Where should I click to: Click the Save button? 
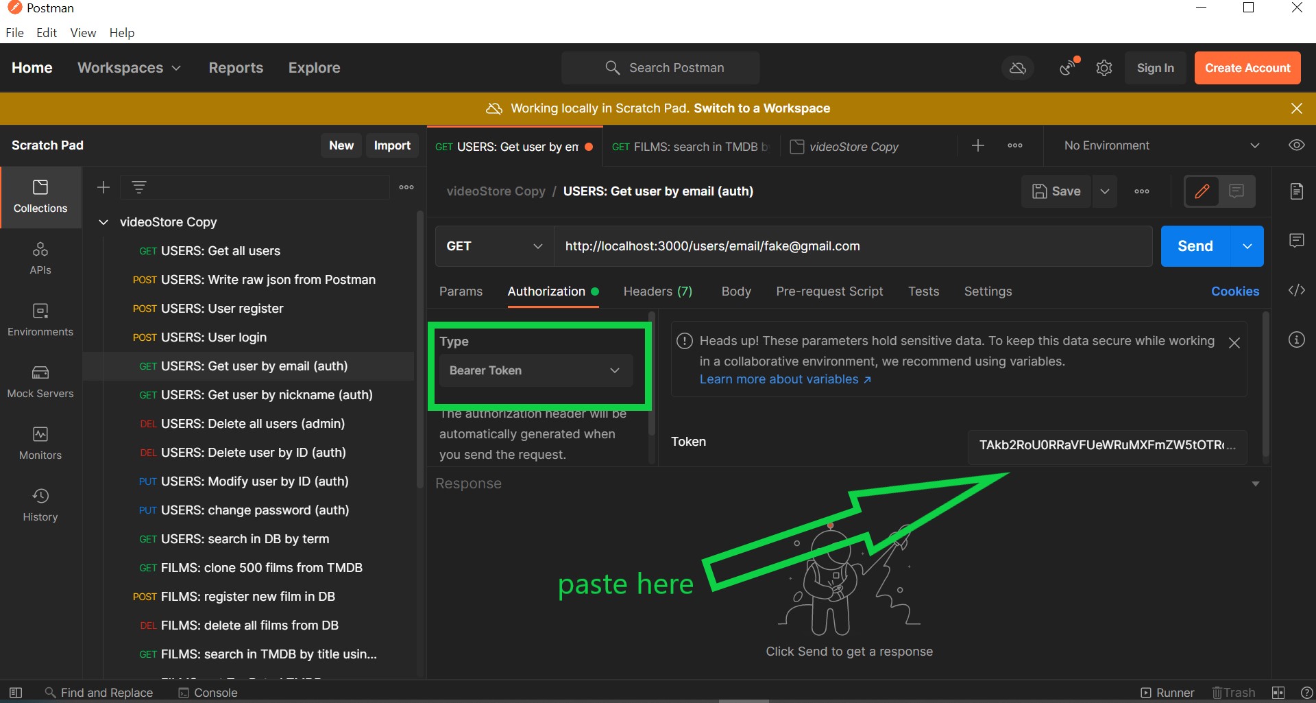(1056, 191)
